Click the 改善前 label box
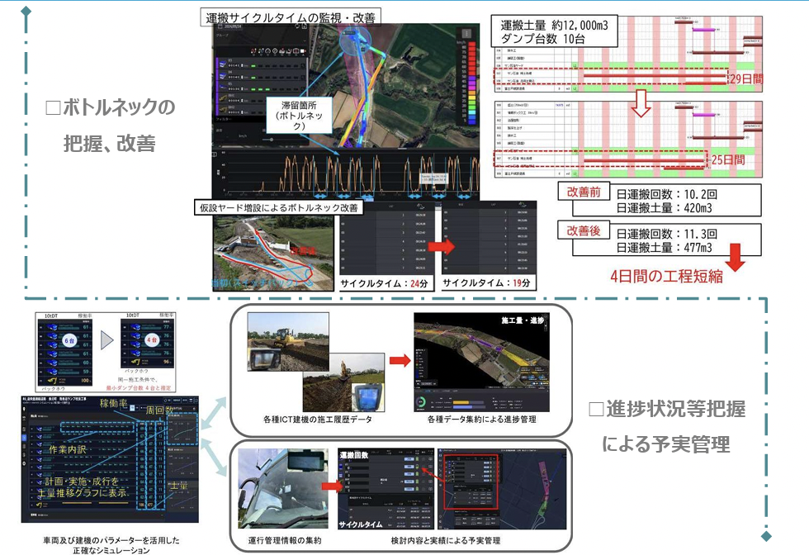 (x=584, y=192)
